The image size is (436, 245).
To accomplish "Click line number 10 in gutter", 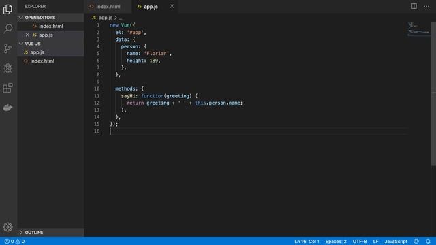I will [97, 88].
